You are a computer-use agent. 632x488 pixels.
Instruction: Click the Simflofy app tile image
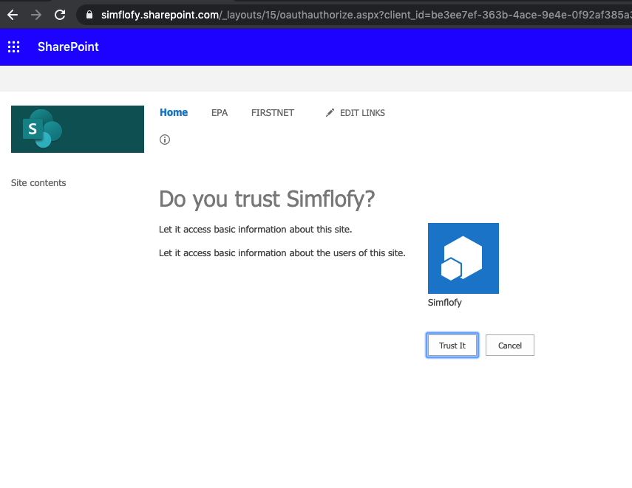tap(463, 258)
